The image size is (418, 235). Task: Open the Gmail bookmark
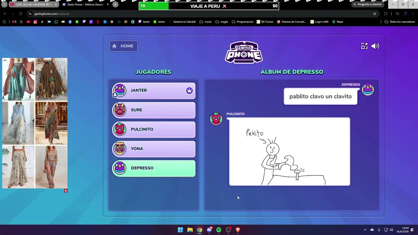coord(14,22)
